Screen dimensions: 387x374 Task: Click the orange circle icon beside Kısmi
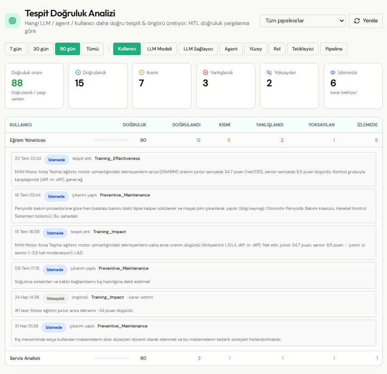pos(142,72)
